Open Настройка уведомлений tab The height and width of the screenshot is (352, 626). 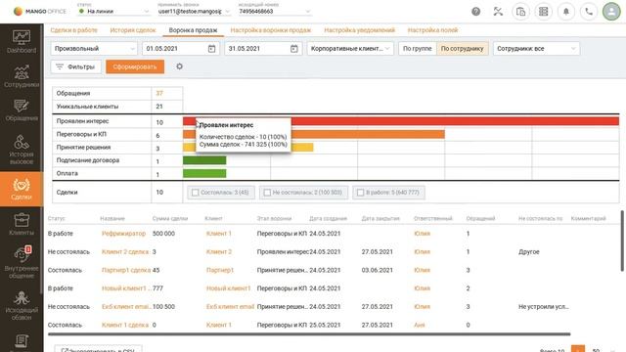tap(359, 30)
